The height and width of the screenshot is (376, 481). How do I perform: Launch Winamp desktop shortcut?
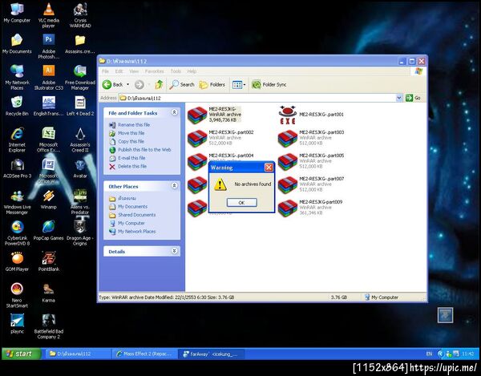tap(48, 200)
